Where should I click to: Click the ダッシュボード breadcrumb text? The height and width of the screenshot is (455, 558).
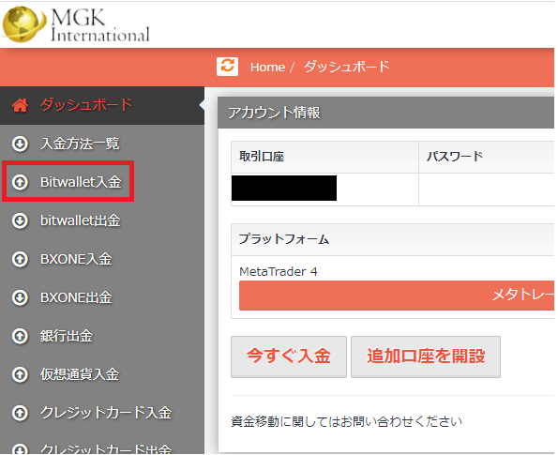point(346,67)
